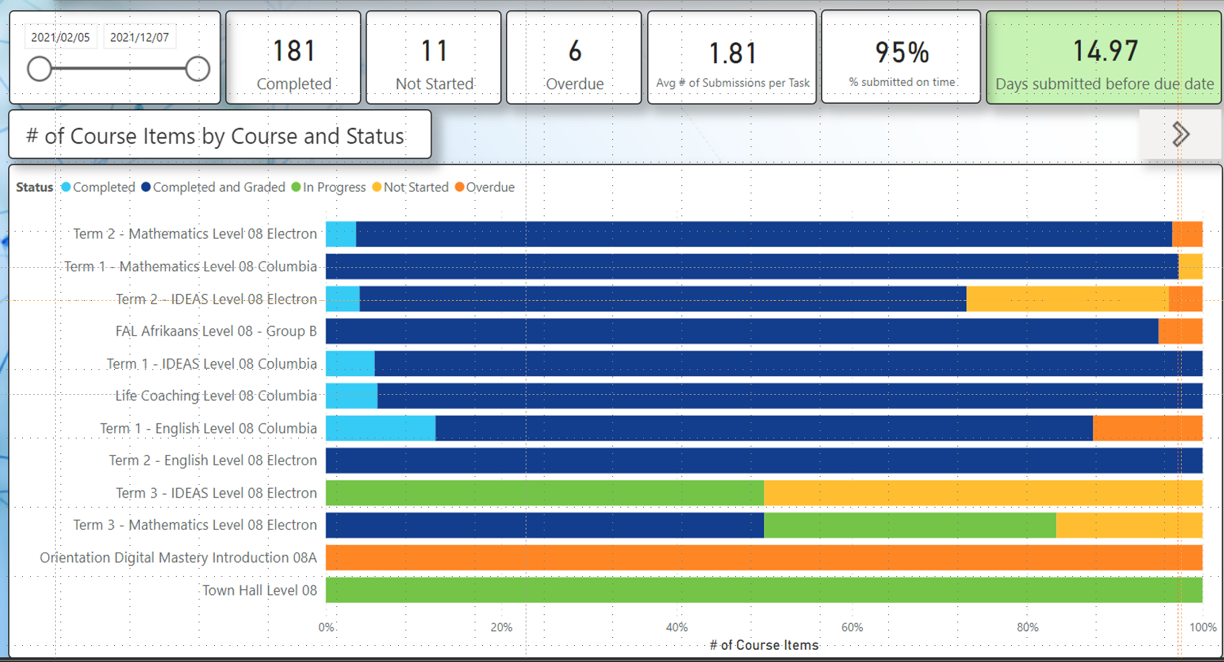Screen dimensions: 1224x662
Task: Click the Overdue legend dot
Action: (x=459, y=187)
